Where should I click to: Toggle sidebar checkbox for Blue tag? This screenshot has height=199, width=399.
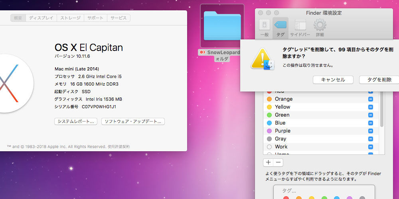pos(371,123)
